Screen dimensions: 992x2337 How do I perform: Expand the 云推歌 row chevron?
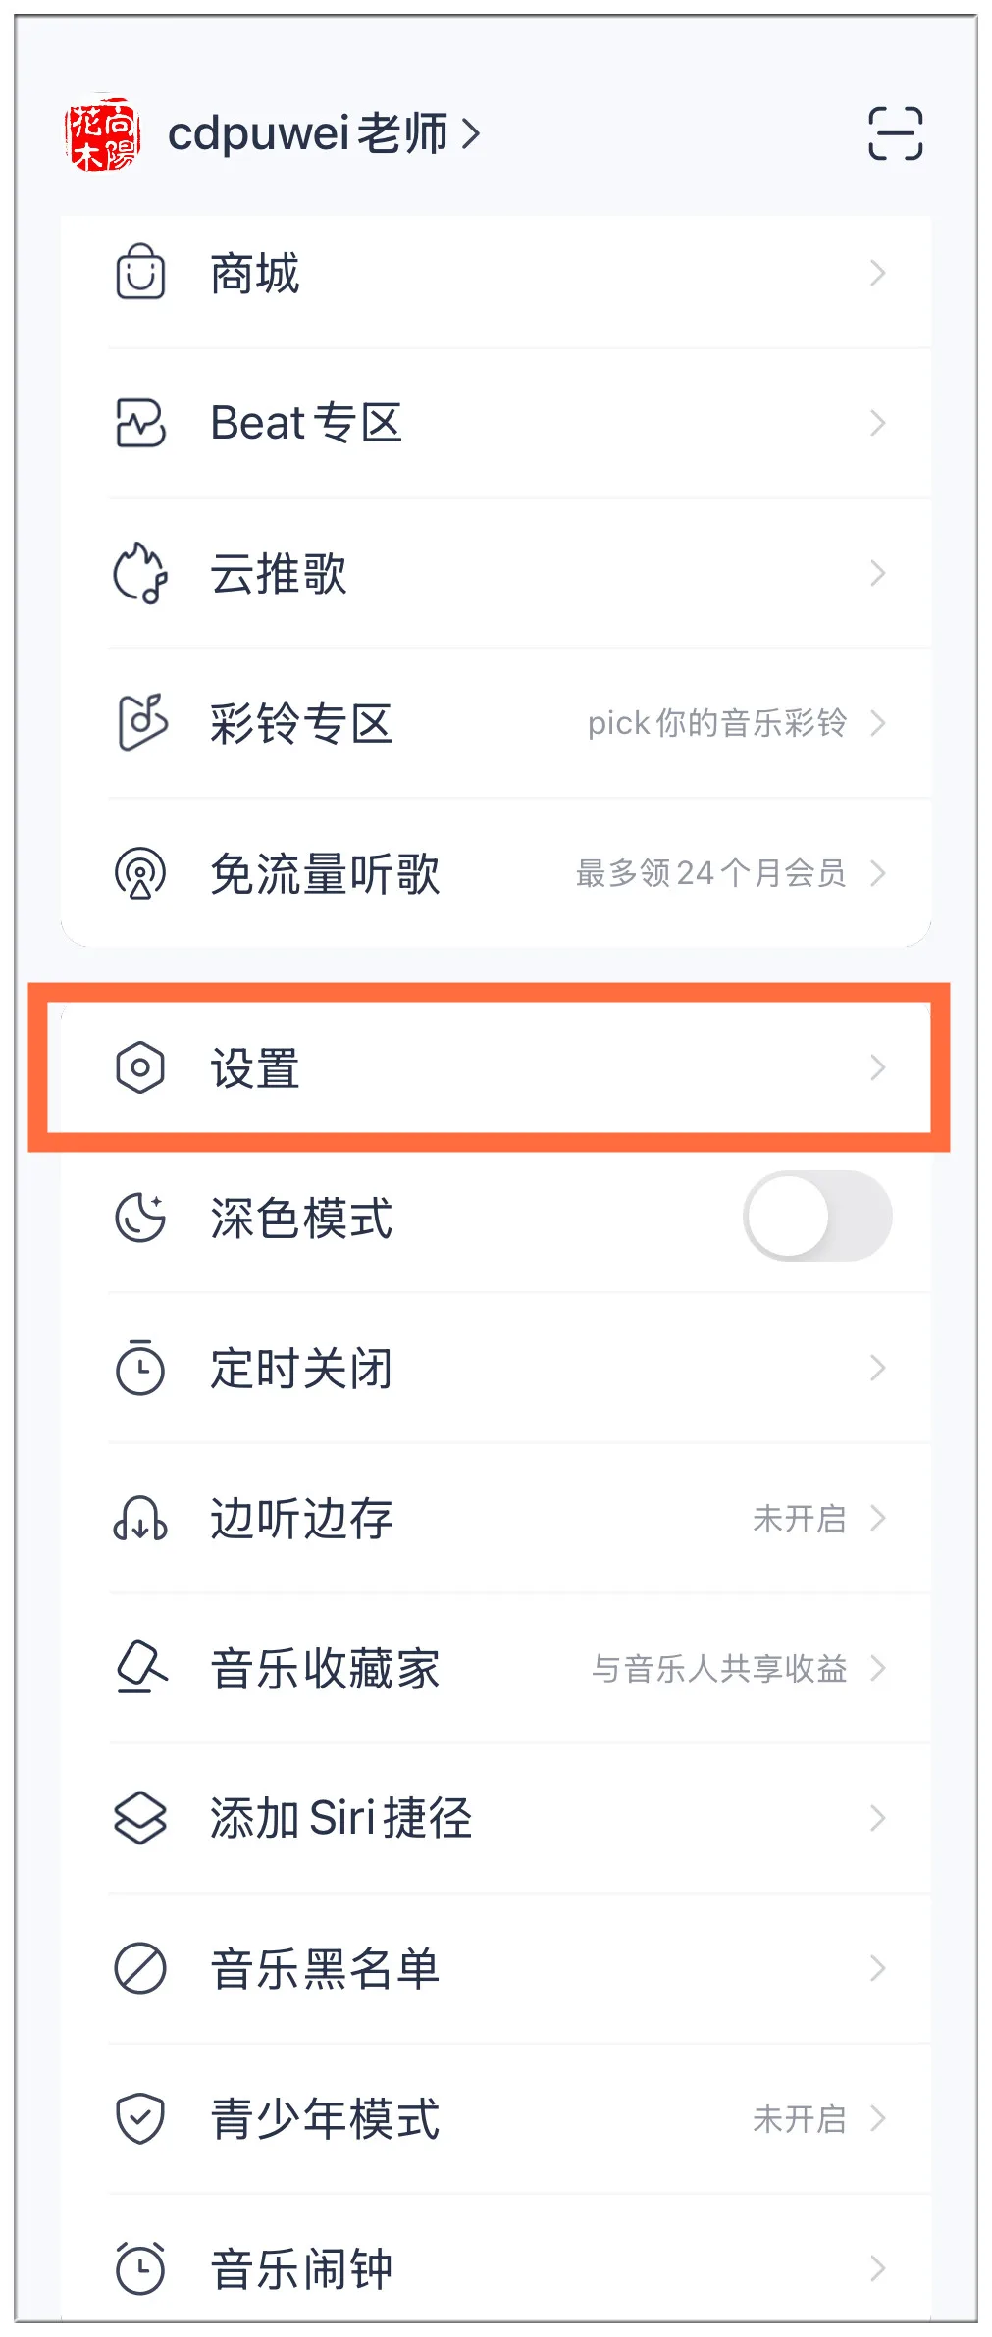click(x=877, y=573)
